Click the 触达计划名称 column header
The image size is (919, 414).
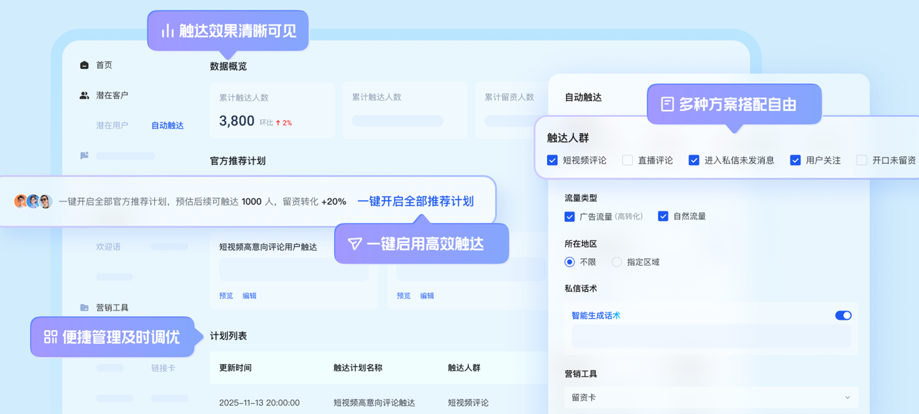click(358, 368)
